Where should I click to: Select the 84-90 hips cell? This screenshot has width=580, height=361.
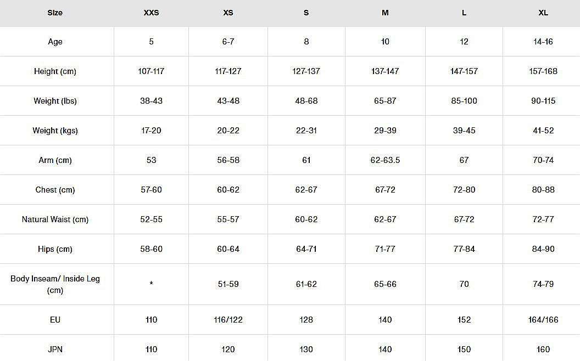click(x=543, y=249)
